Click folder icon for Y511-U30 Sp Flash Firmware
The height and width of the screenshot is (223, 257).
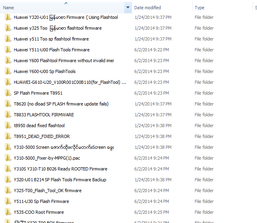point(8,201)
